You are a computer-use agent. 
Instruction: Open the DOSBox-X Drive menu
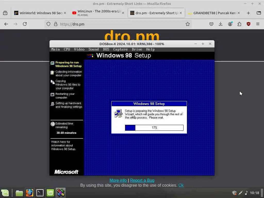tap(137, 49)
